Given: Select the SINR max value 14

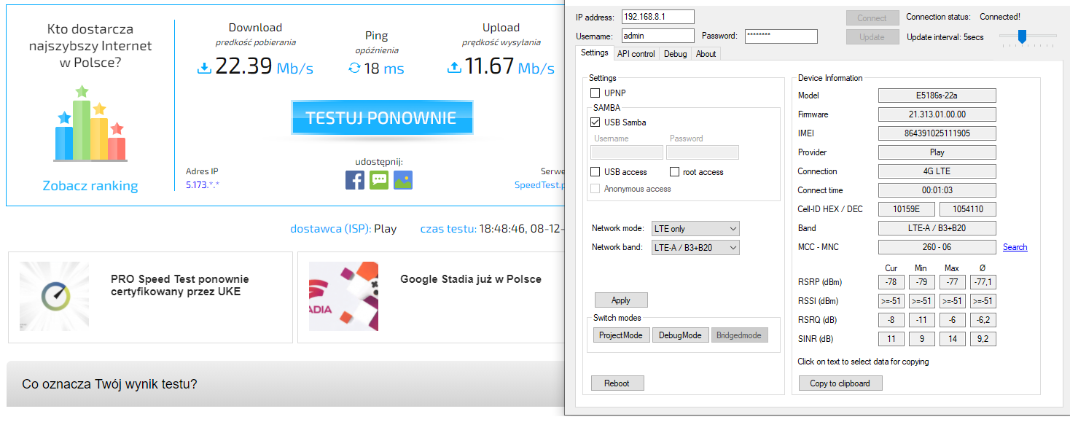Looking at the screenshot, I should [952, 339].
